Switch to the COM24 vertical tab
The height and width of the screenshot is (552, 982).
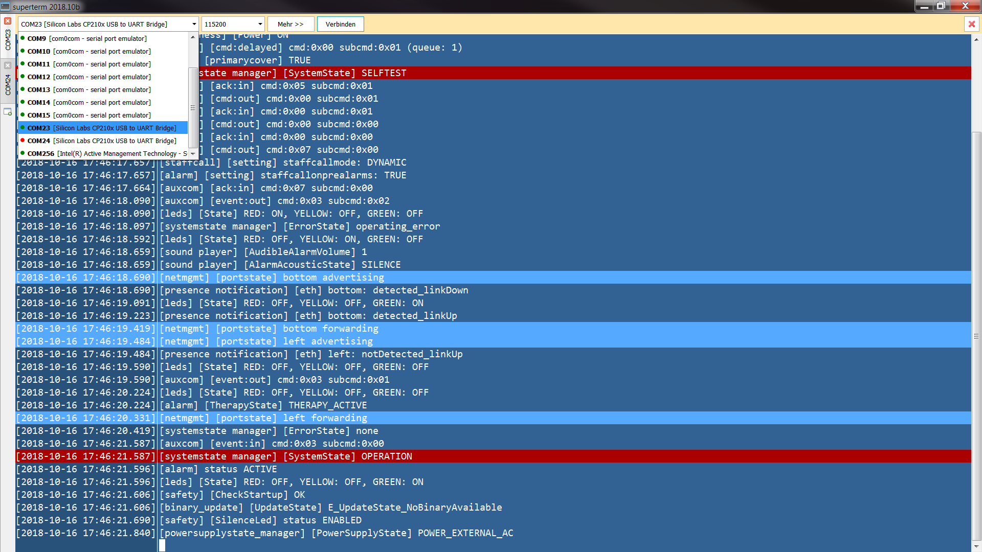point(8,85)
